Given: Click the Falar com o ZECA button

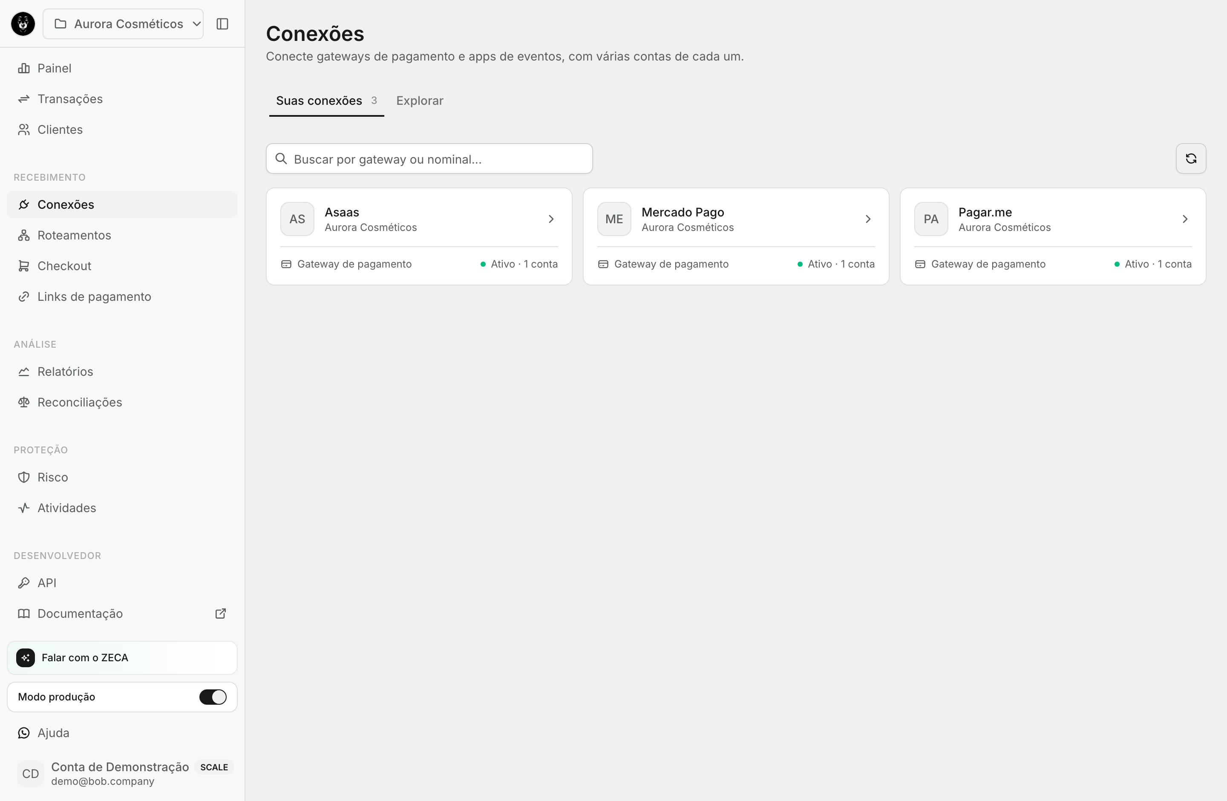Looking at the screenshot, I should pos(122,658).
